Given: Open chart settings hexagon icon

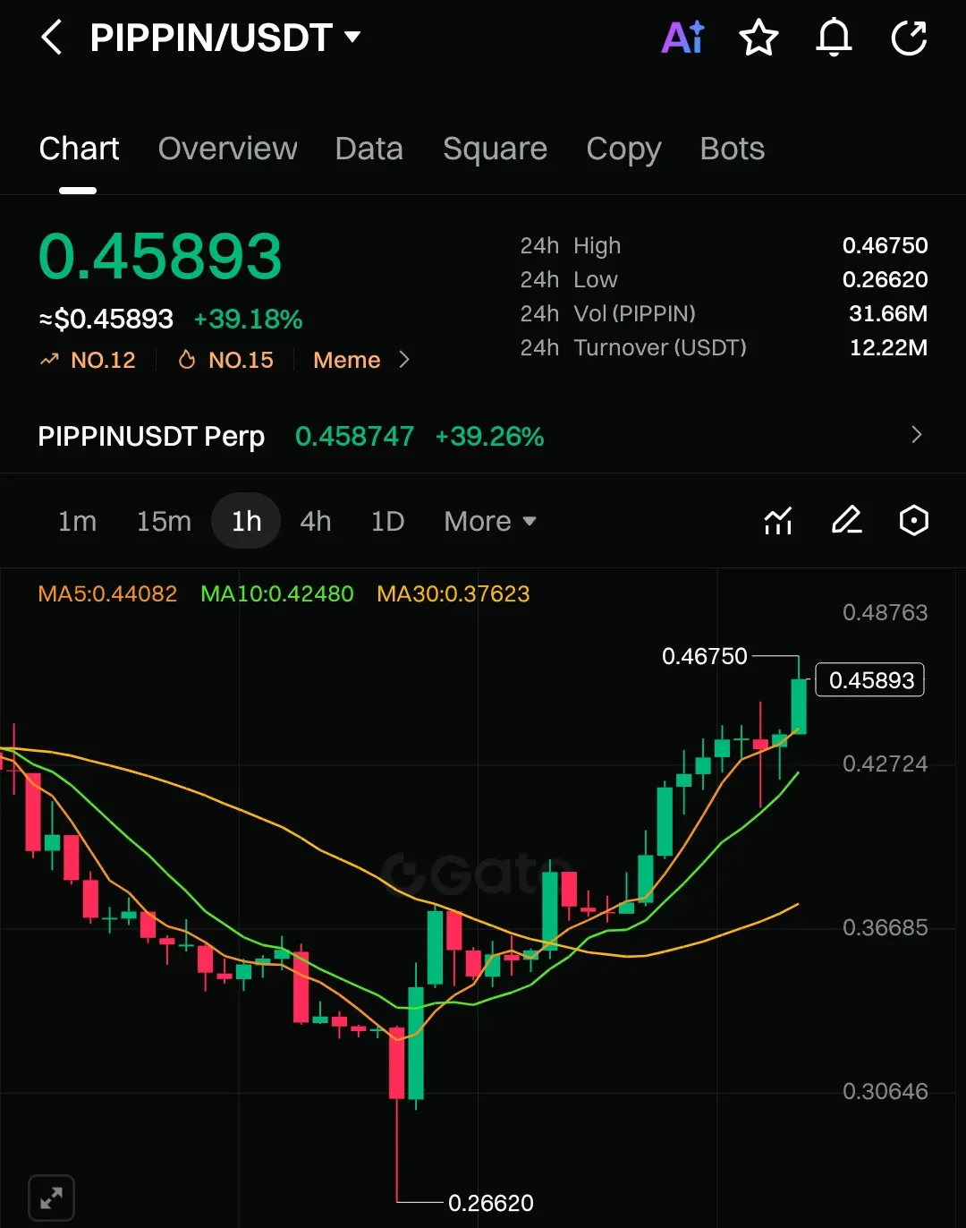Looking at the screenshot, I should point(913,520).
